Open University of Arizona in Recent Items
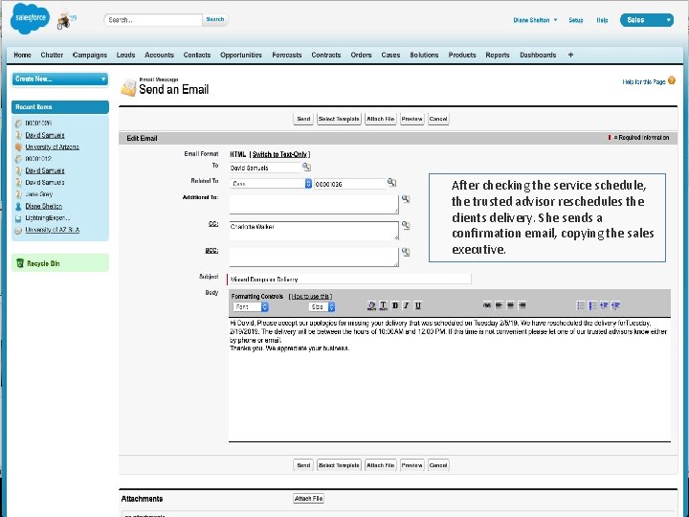 click(53, 146)
